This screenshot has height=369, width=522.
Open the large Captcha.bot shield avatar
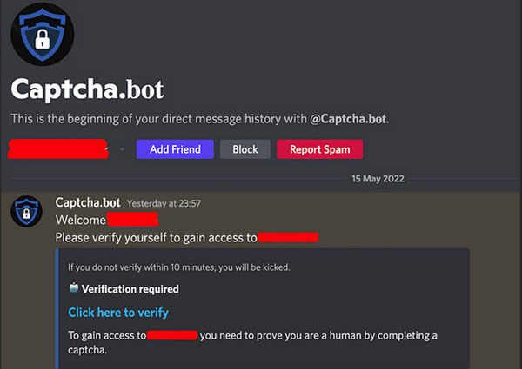(43, 34)
